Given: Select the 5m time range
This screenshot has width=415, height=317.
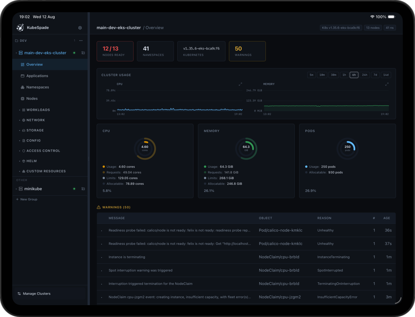Looking at the screenshot, I should pyautogui.click(x=311, y=75).
